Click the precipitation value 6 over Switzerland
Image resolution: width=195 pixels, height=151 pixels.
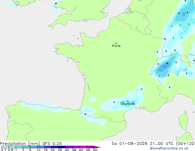(x=167, y=63)
